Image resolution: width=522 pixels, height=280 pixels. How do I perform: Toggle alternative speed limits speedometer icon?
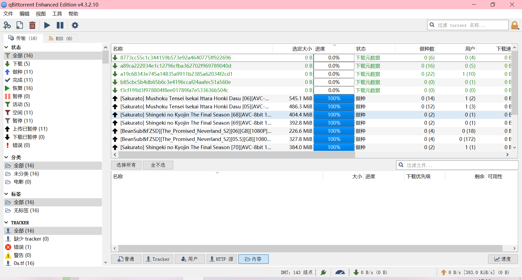340,272
